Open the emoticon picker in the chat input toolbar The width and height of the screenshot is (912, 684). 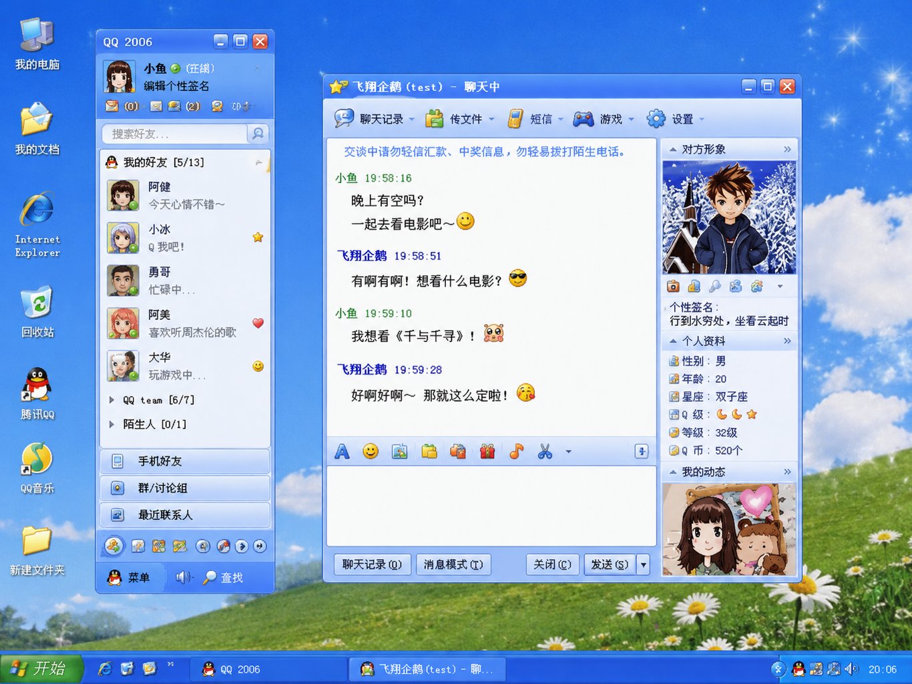(371, 452)
